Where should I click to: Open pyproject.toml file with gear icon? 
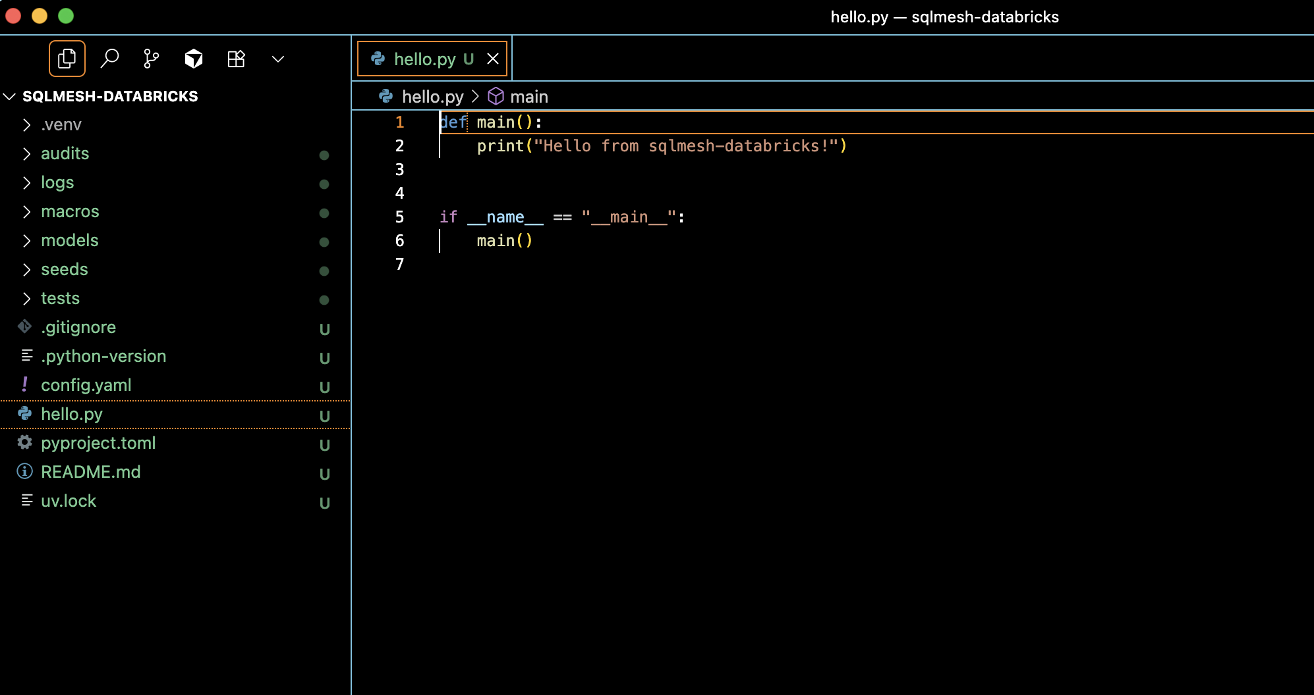click(98, 443)
